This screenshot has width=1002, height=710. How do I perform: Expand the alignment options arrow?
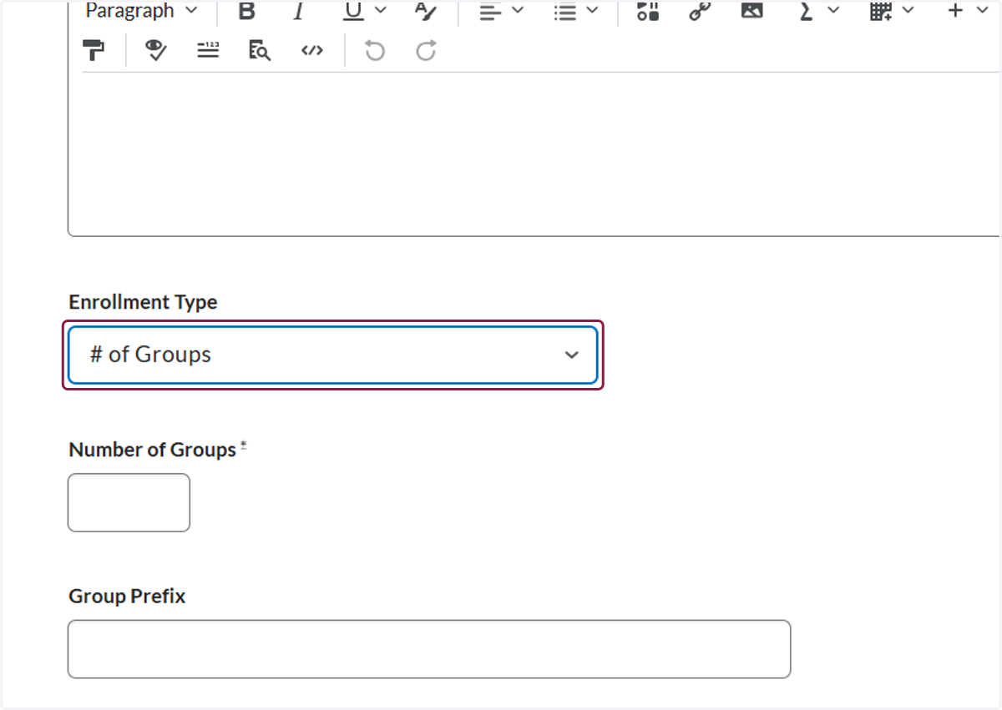pyautogui.click(x=517, y=11)
